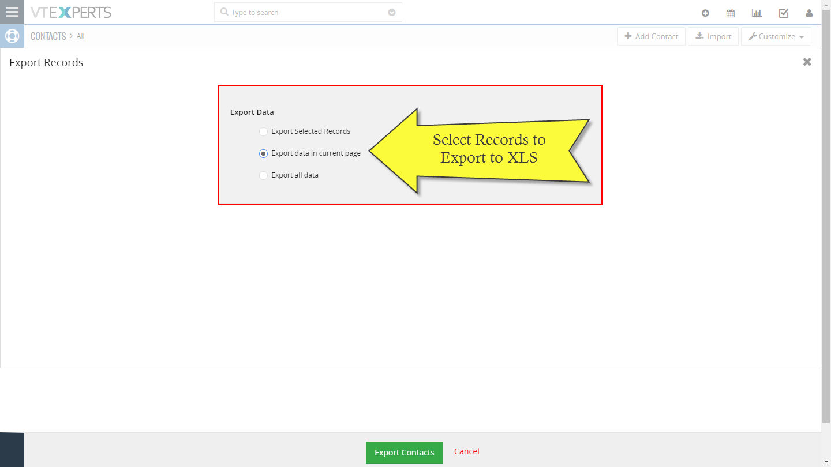Open the hamburger main menu
The width and height of the screenshot is (831, 467).
[12, 12]
